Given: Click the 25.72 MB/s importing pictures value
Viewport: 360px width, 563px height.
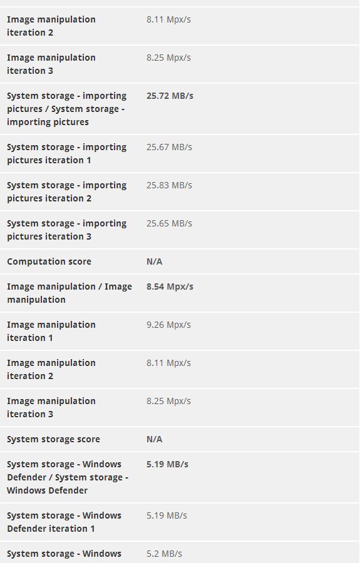Looking at the screenshot, I should (x=170, y=96).
